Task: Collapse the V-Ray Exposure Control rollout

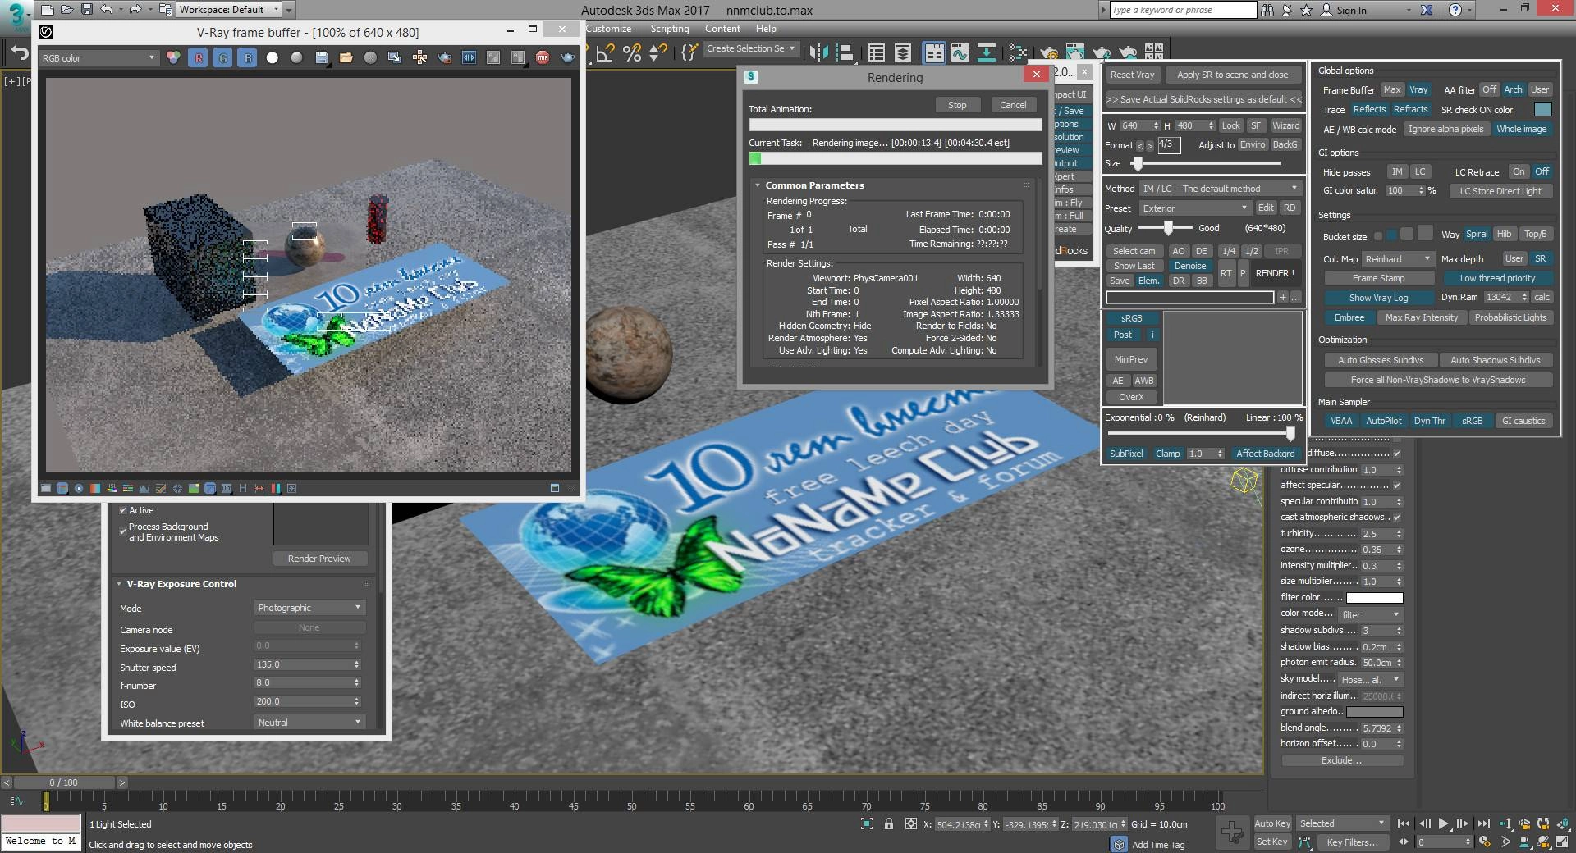Action: tap(181, 584)
